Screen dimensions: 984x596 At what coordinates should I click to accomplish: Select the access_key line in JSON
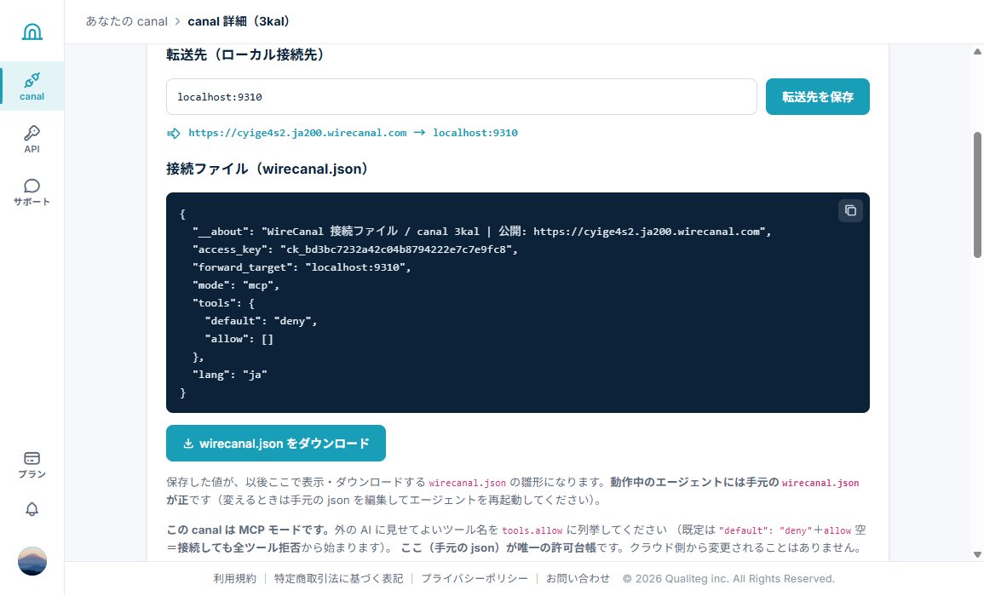355,249
